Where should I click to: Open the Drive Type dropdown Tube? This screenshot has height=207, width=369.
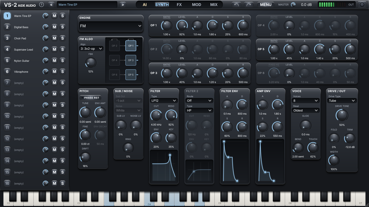click(342, 100)
